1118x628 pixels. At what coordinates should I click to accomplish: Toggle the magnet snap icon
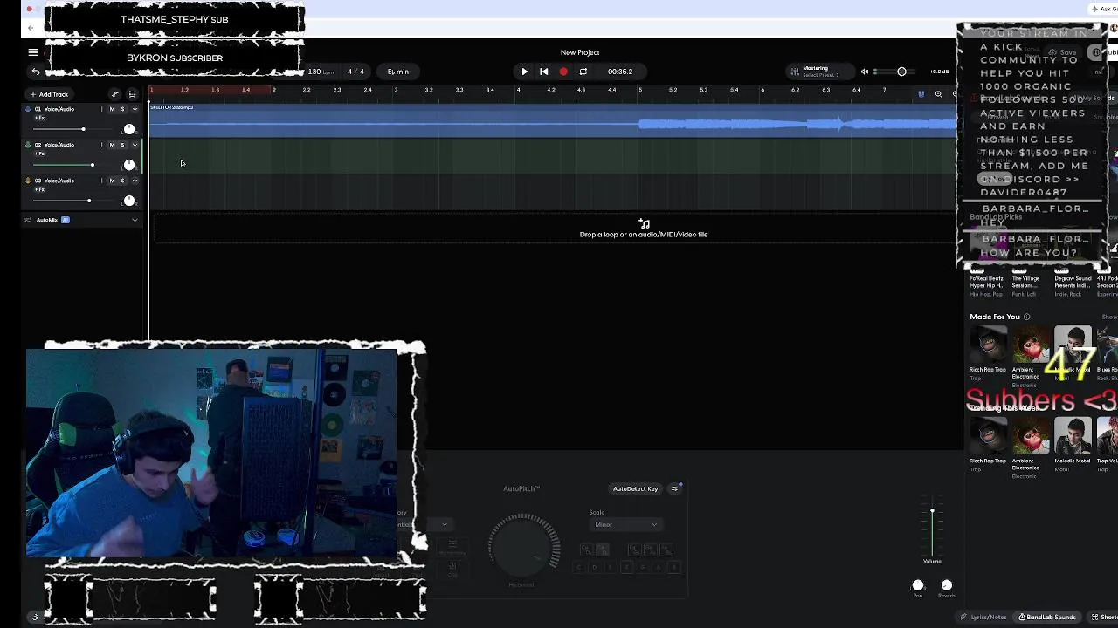click(x=921, y=94)
